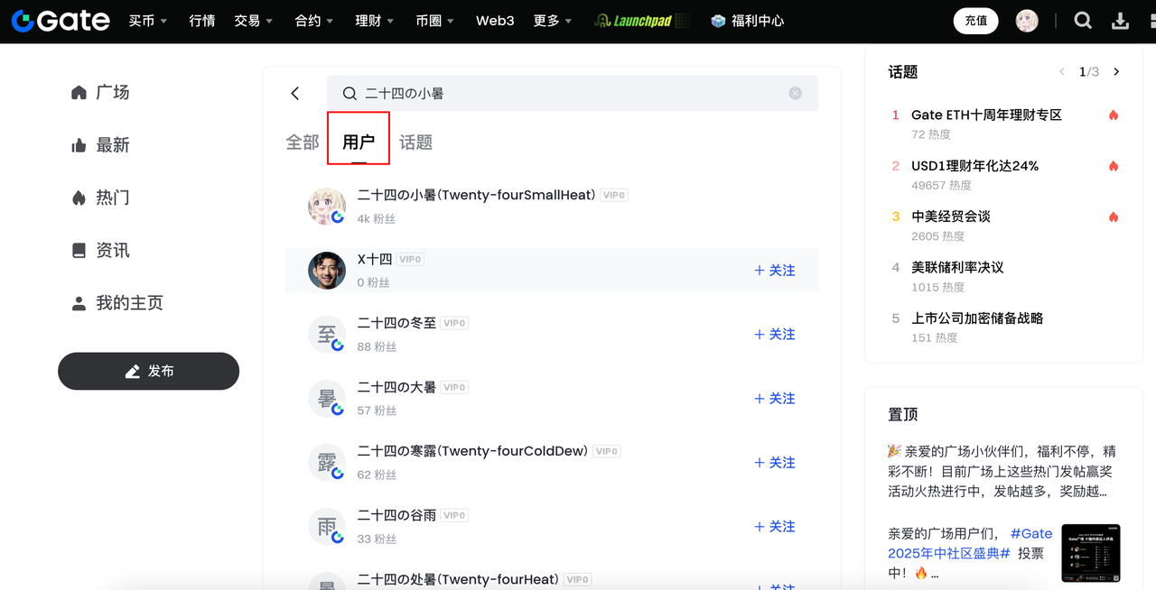Click the 充值 button in top bar
Image resolution: width=1156 pixels, height=590 pixels.
point(975,20)
